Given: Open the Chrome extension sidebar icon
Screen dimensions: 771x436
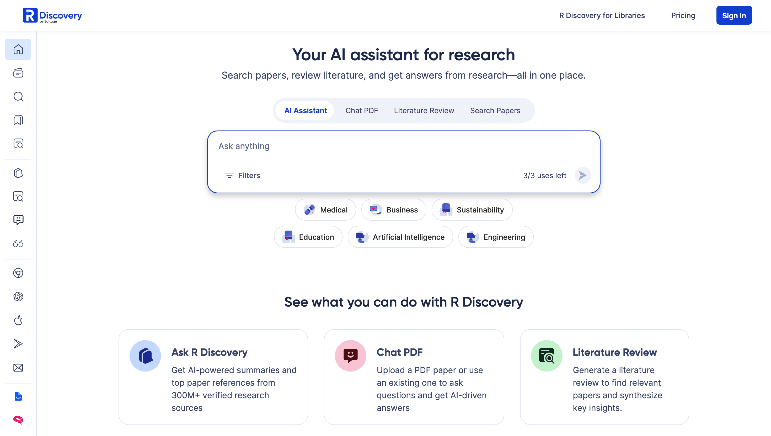Looking at the screenshot, I should 18,273.
